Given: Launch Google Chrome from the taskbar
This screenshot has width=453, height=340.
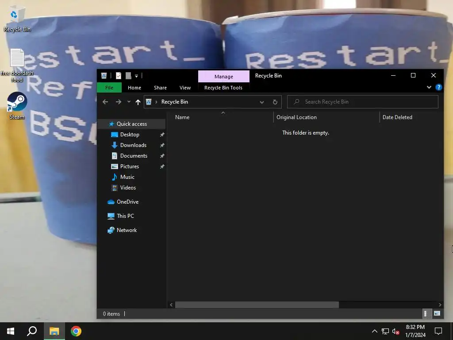Looking at the screenshot, I should pos(76,331).
